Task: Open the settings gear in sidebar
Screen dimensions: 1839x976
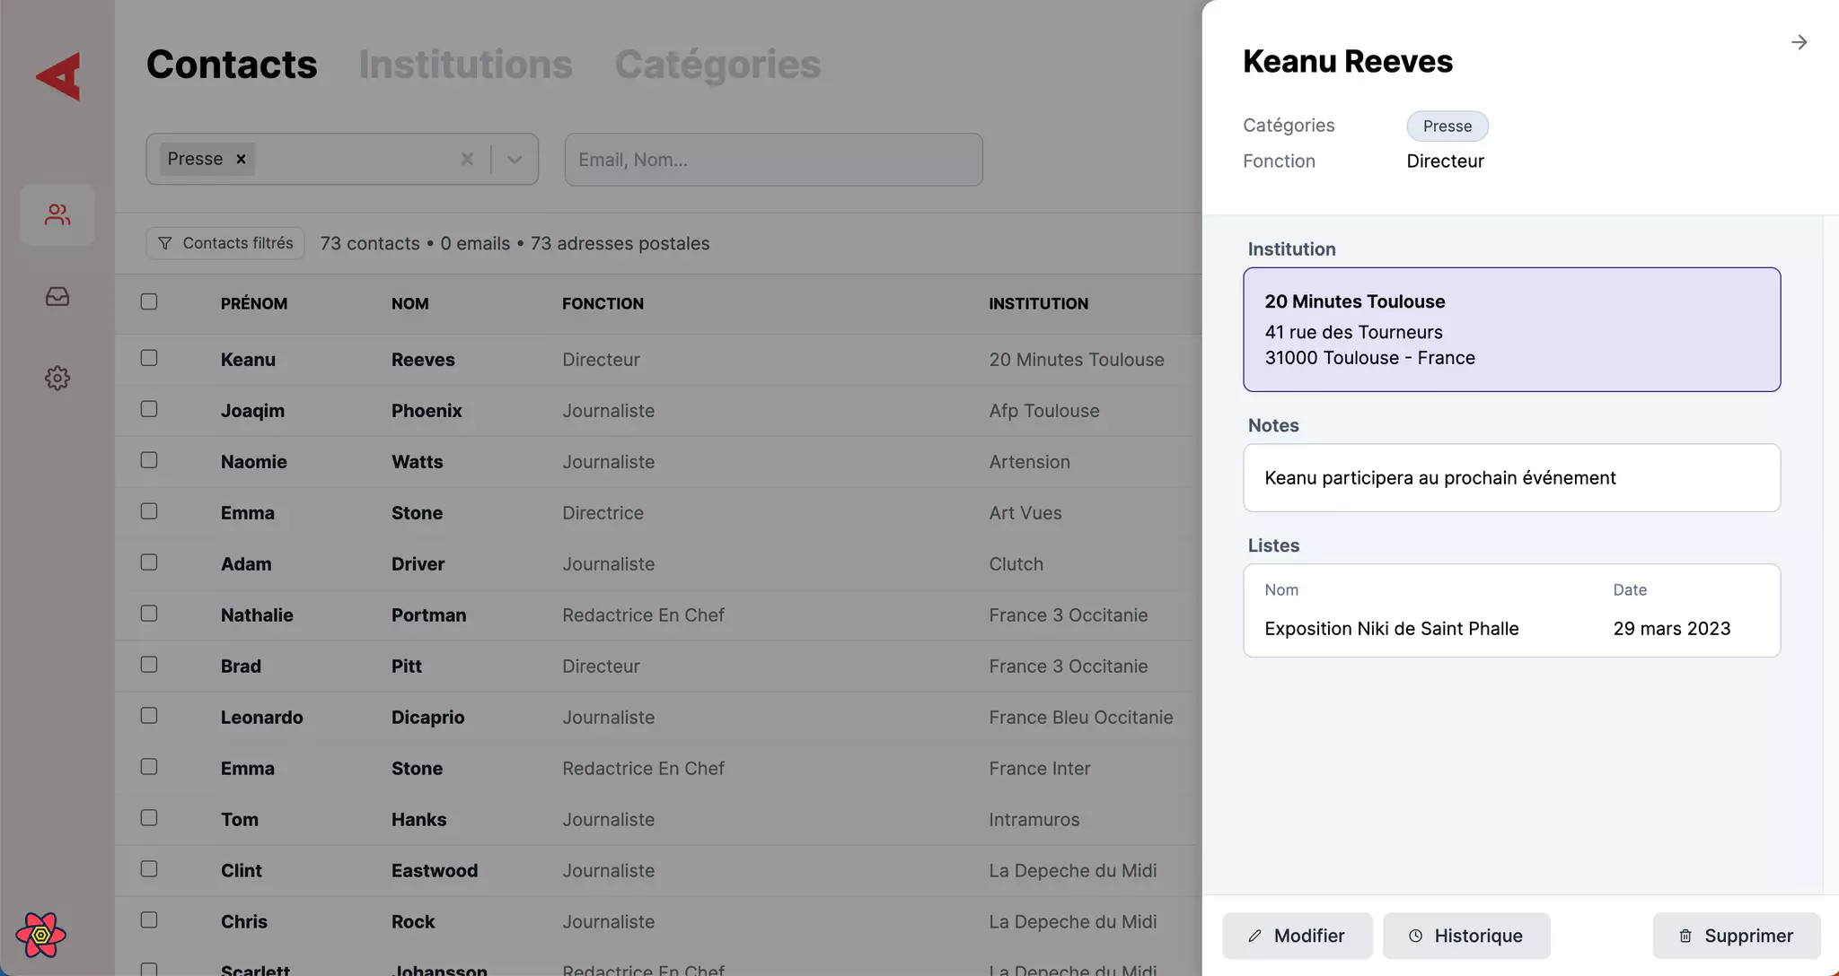Action: 57,378
